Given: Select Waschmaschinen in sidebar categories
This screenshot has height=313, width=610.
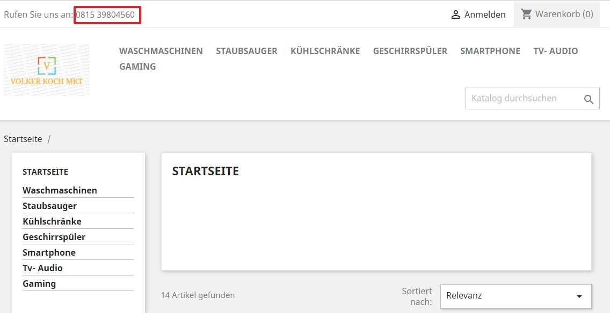Looking at the screenshot, I should tap(60, 190).
